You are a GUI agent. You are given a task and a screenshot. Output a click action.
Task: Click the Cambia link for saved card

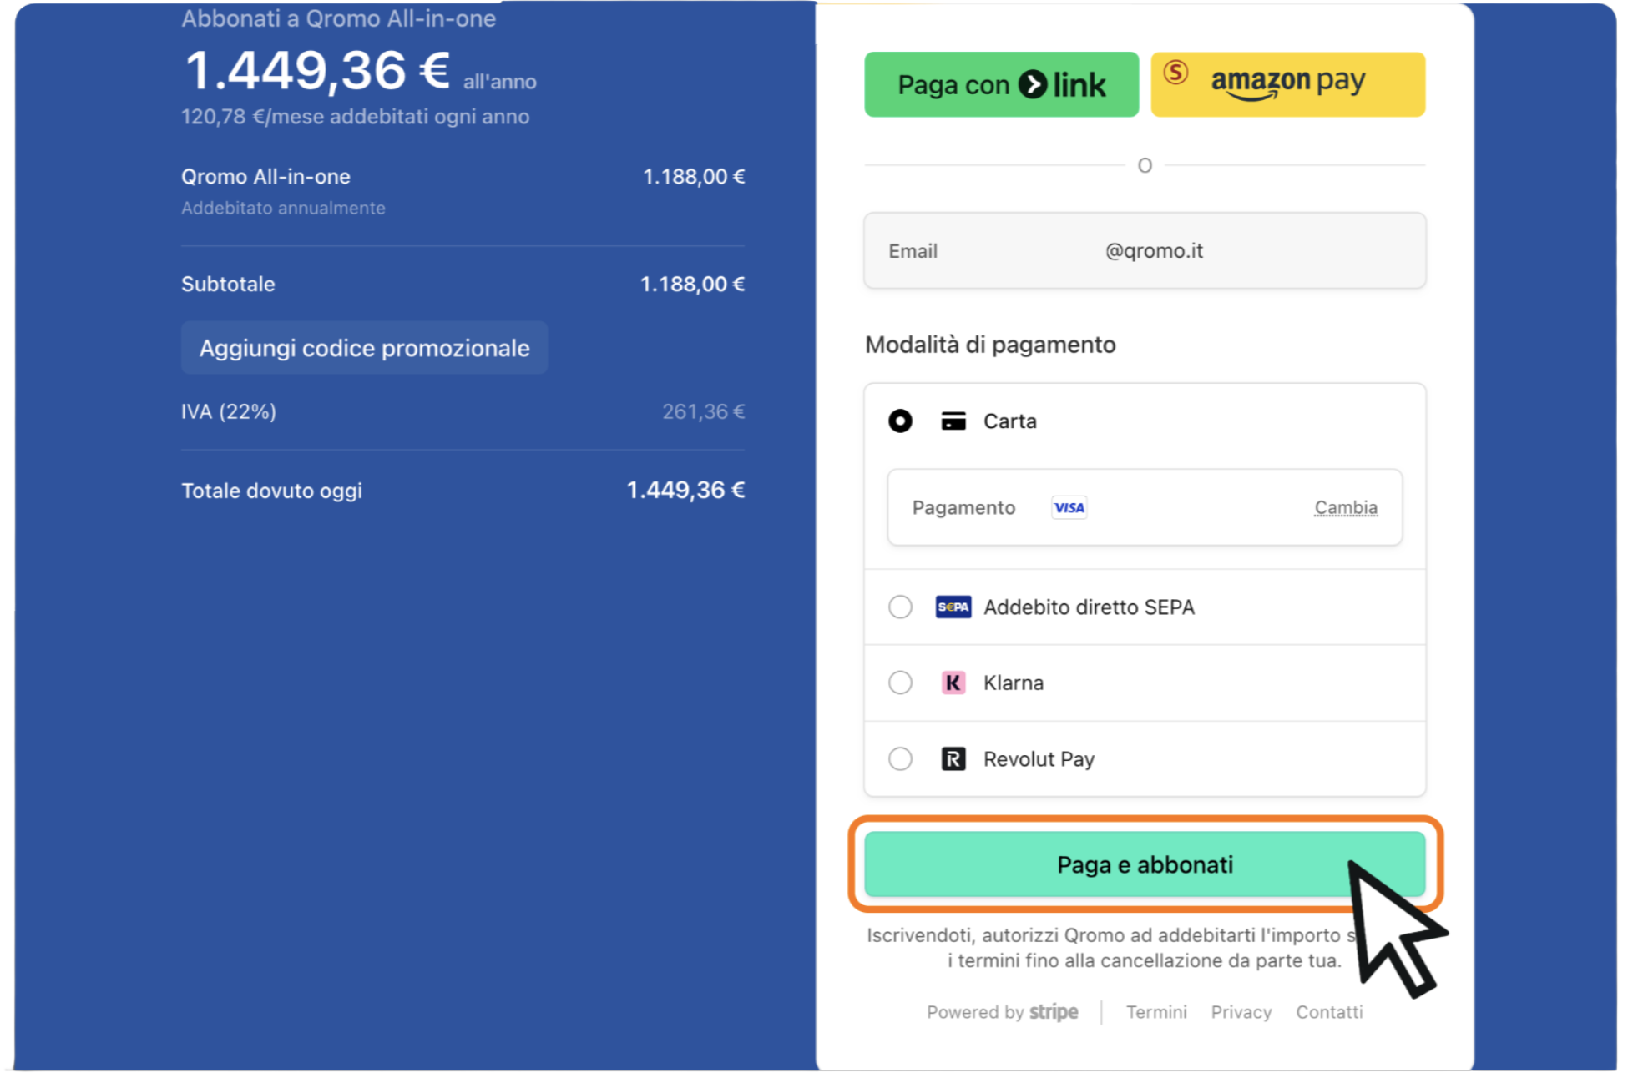click(1345, 507)
